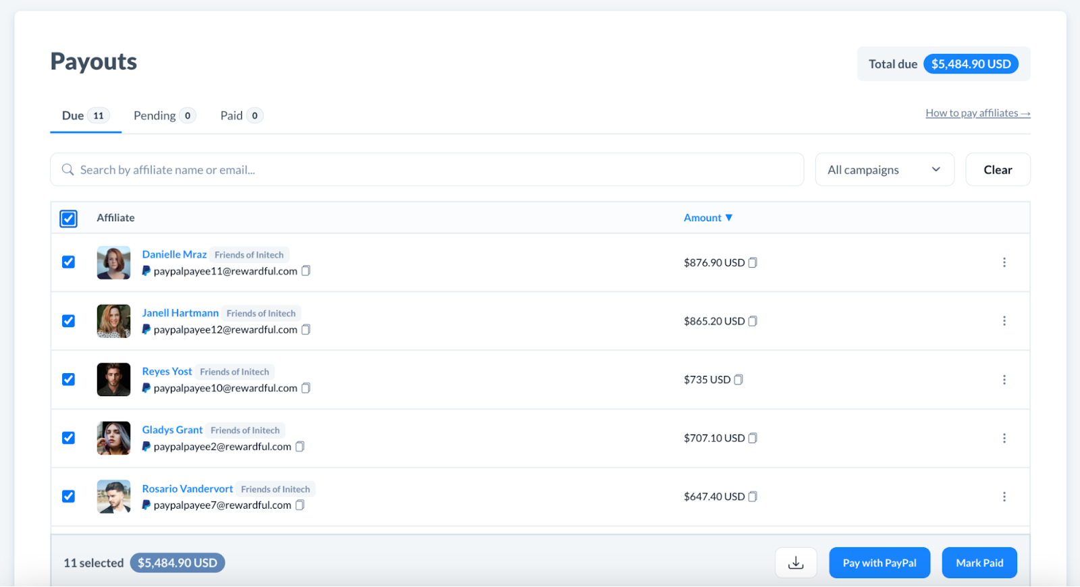Click the Pay with PayPal button

pos(879,563)
